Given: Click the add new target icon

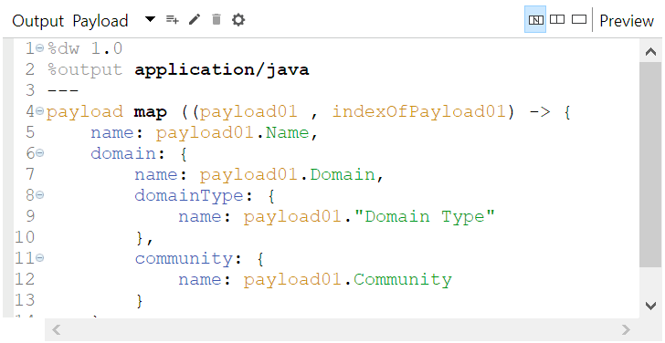Looking at the screenshot, I should click(x=172, y=19).
